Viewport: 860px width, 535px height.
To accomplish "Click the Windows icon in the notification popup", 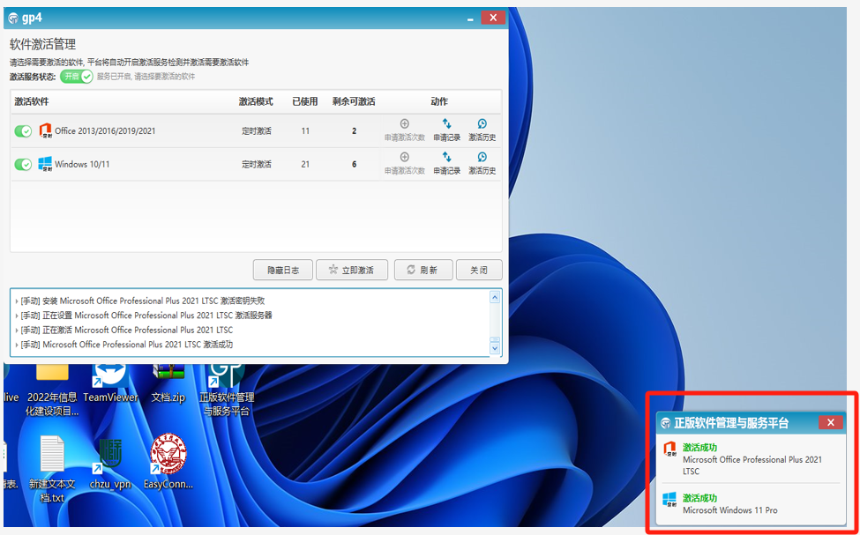I will pos(669,500).
